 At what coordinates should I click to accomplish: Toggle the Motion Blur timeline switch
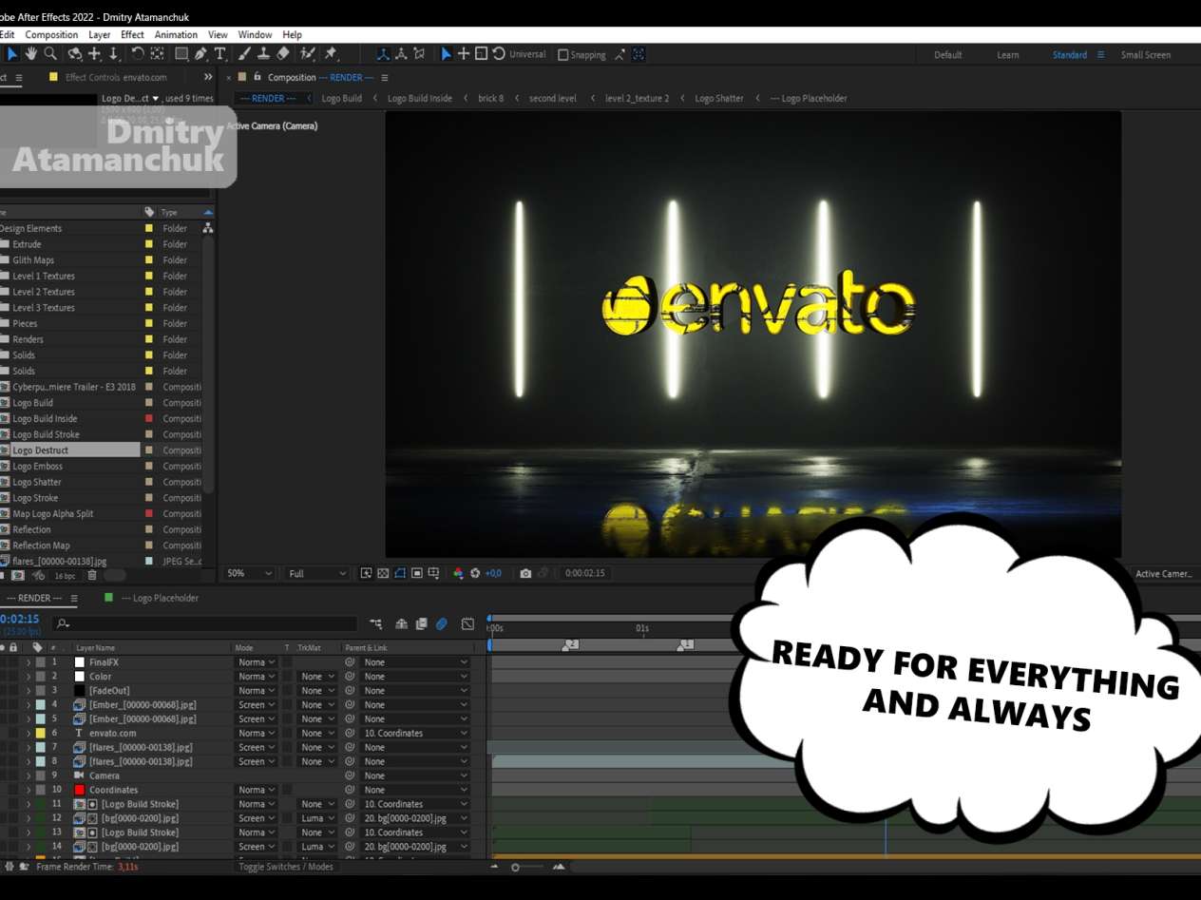click(442, 624)
